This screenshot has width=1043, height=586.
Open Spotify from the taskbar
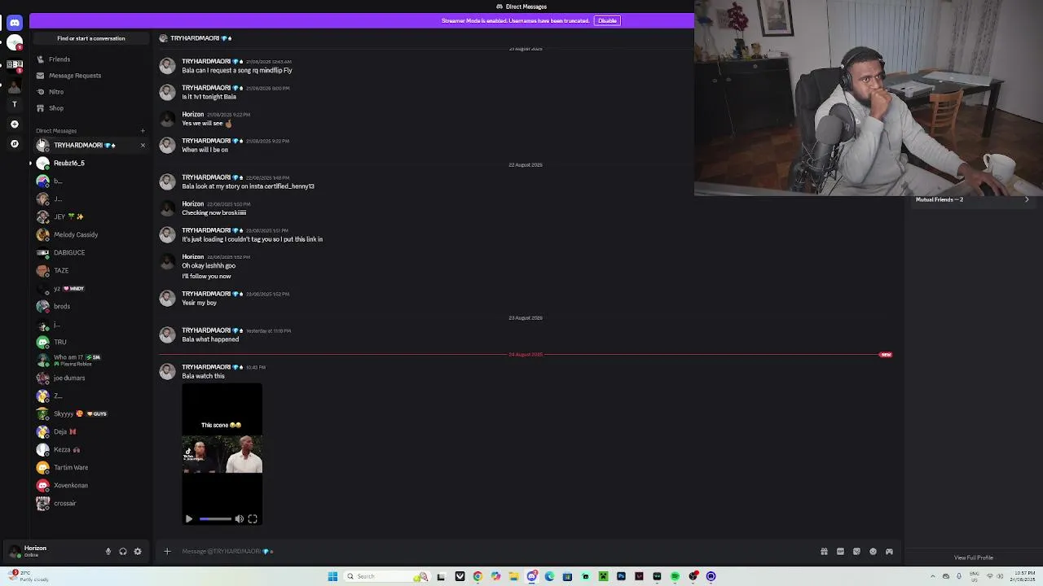point(675,577)
